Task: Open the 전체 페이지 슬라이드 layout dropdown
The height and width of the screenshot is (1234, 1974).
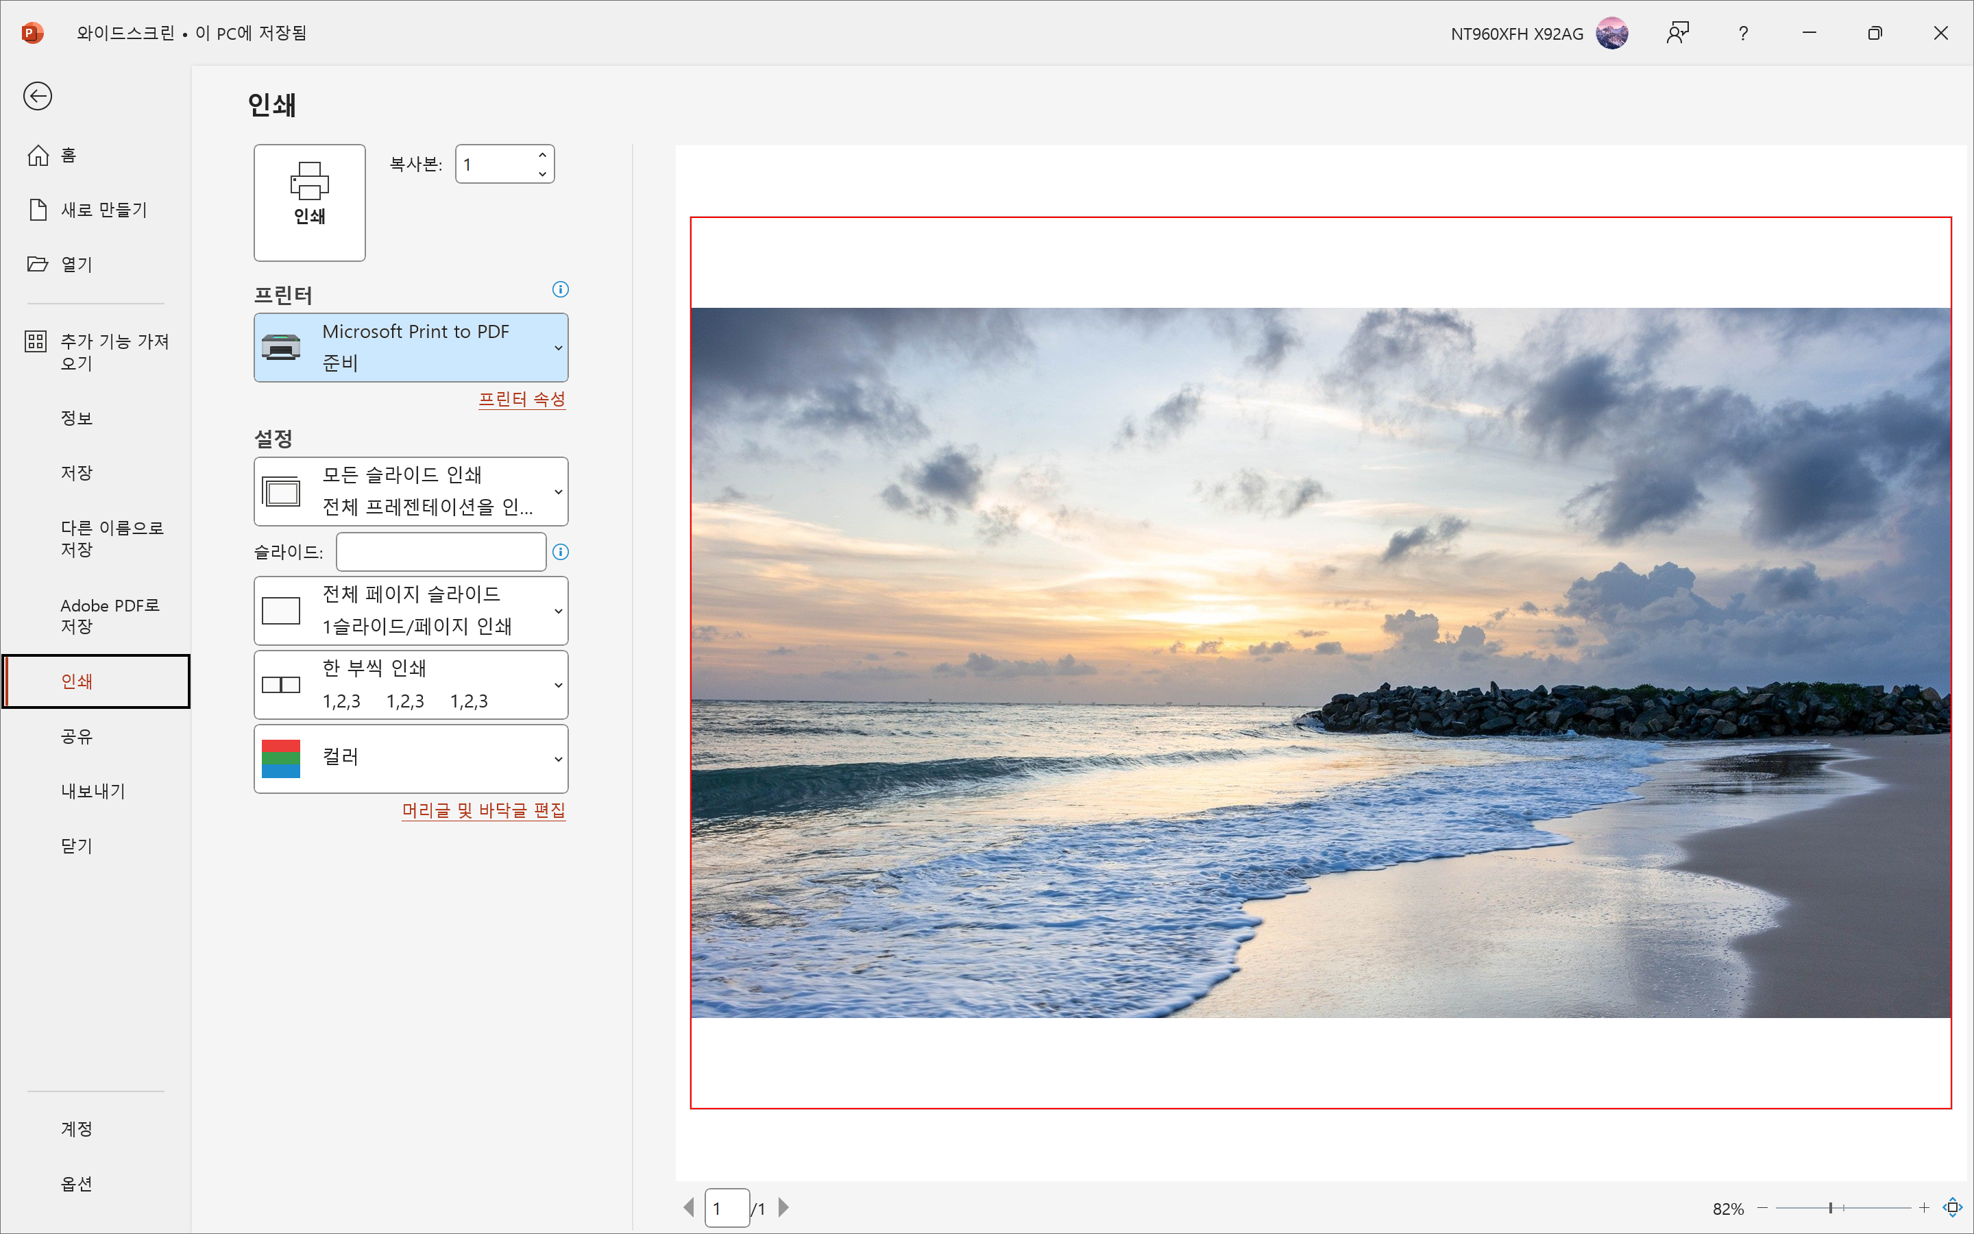Action: tap(411, 610)
